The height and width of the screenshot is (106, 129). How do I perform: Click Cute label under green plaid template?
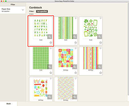(x=41, y=70)
